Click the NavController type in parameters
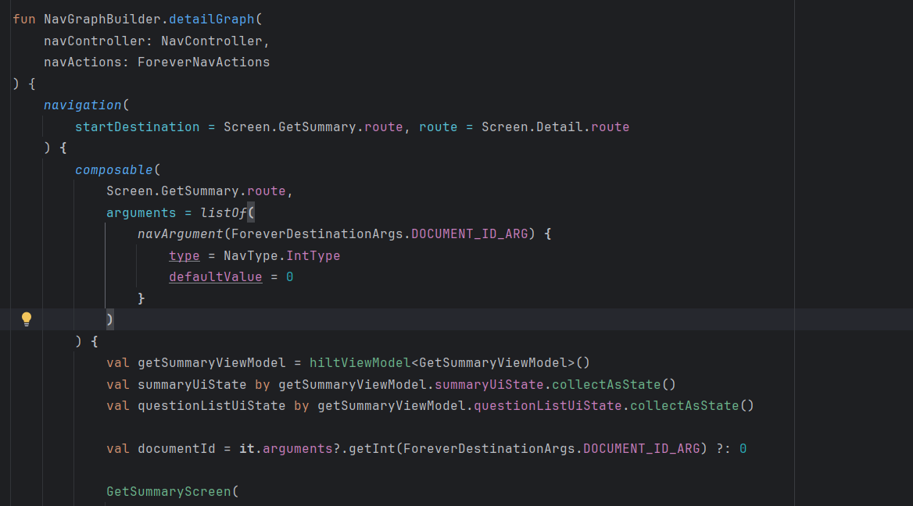Viewport: 913px width, 506px height. point(211,41)
